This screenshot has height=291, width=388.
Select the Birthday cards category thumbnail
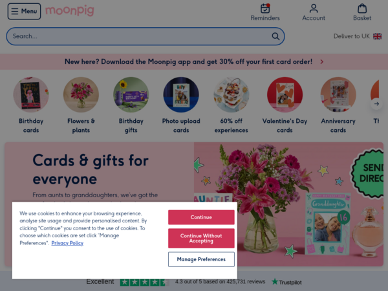pyautogui.click(x=31, y=95)
